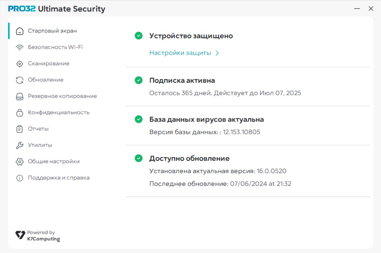Click the PRO32 logo in title bar
The height and width of the screenshot is (253, 381).
[22, 9]
